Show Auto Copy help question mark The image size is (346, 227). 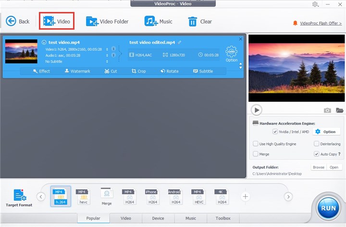click(339, 154)
